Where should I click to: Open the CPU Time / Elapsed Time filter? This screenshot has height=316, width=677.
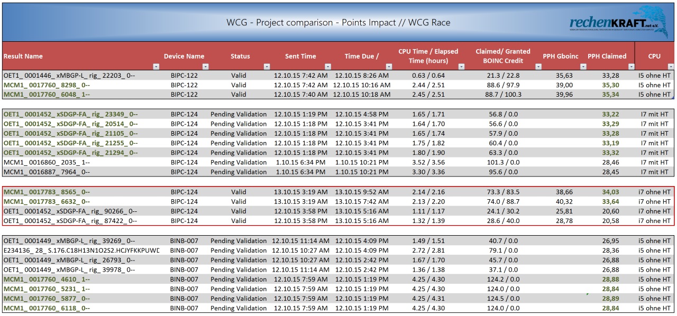tap(461, 67)
